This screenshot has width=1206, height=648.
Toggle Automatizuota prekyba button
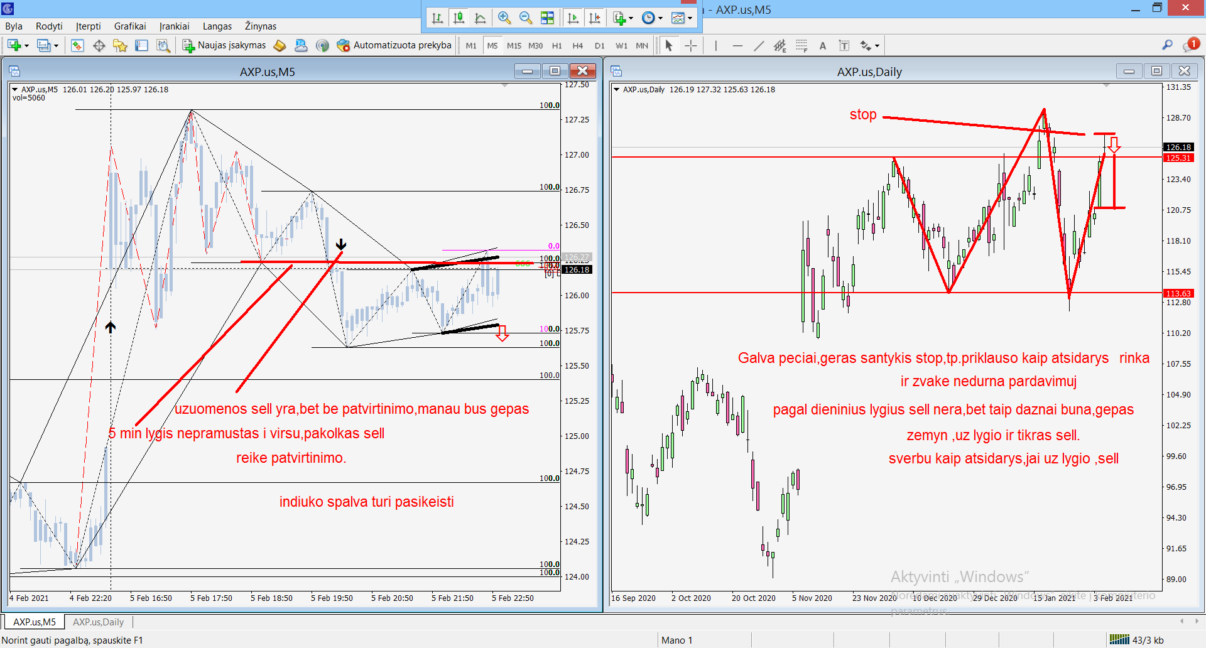(x=394, y=45)
